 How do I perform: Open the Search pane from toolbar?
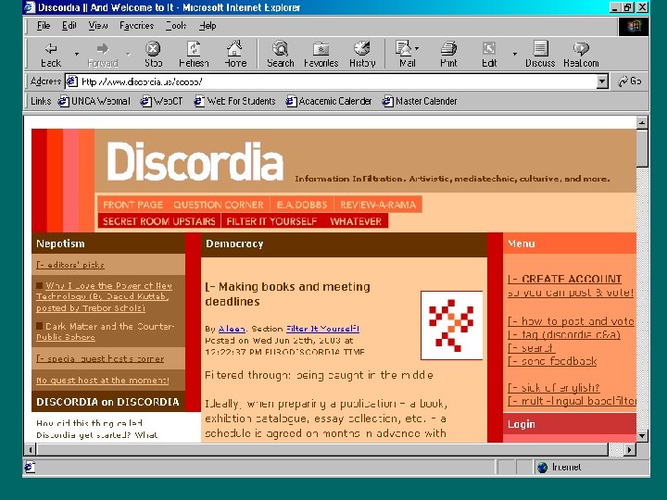tap(281, 55)
